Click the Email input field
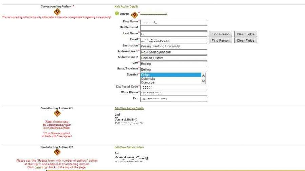Image resolution: width=305 pixels, height=171 pixels. point(174,40)
